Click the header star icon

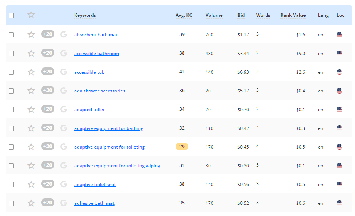pos(31,15)
